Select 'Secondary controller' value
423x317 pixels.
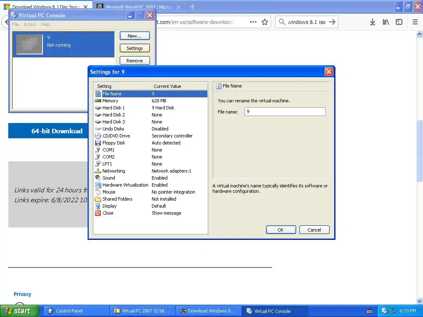point(172,136)
